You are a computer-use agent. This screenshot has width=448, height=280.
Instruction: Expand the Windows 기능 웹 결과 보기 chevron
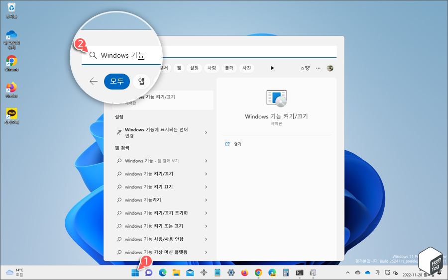206,161
